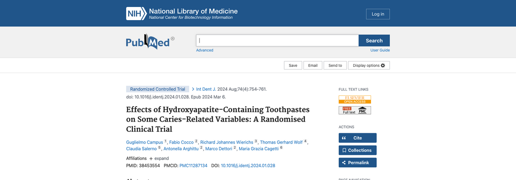
Task: Click the Cite action button
Action: click(x=357, y=138)
